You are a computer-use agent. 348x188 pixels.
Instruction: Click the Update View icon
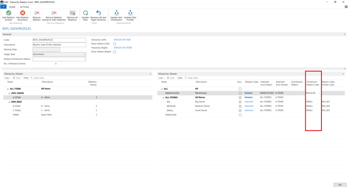point(85,13)
